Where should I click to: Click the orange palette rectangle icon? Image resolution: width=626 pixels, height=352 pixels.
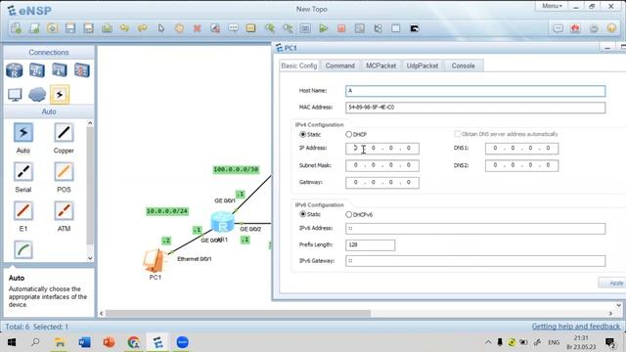[250, 28]
